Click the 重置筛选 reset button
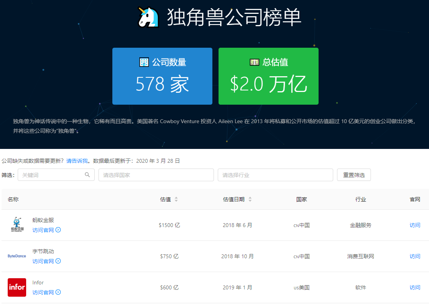 click(x=354, y=175)
